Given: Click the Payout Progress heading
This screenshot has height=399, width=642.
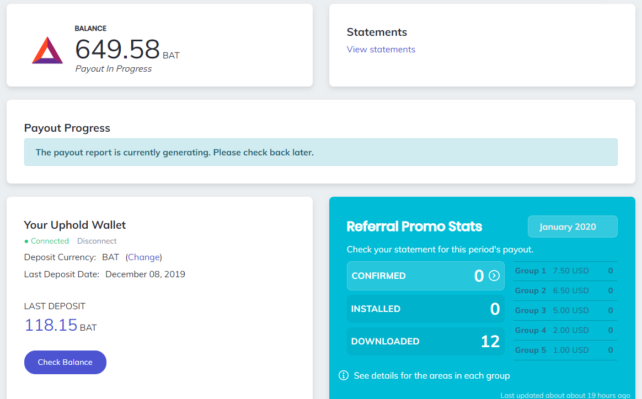Looking at the screenshot, I should pos(67,128).
